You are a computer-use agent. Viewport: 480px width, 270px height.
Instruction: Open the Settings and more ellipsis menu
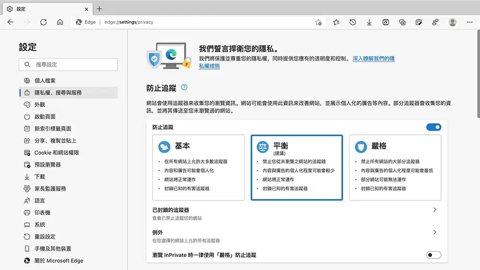469,22
